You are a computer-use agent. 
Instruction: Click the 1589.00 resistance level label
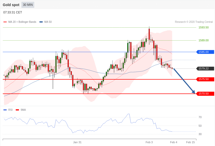tap(203, 40)
